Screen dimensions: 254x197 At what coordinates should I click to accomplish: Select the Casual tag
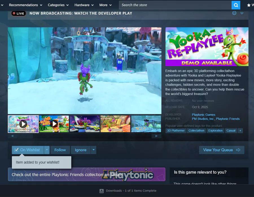(231, 131)
